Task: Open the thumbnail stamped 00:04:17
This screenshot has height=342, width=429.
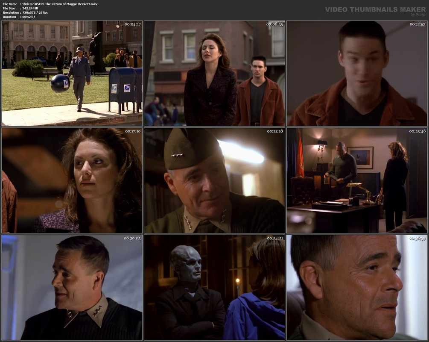Action: pyautogui.click(x=72, y=74)
